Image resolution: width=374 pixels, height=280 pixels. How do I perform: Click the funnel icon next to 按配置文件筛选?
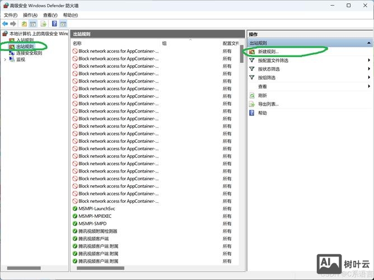point(252,60)
